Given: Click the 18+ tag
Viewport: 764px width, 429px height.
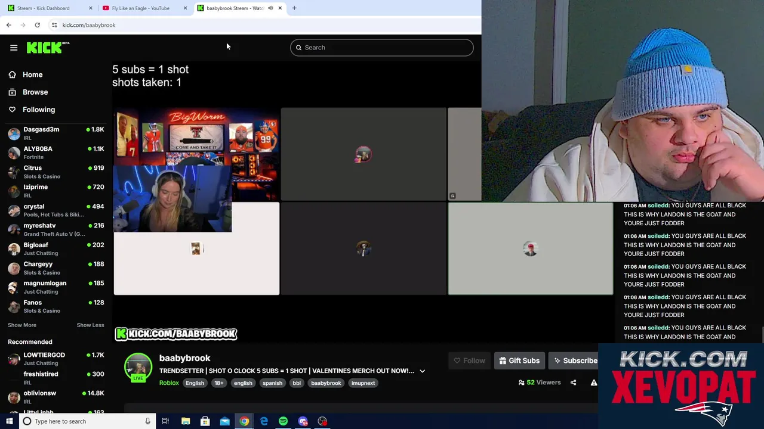Looking at the screenshot, I should 219,383.
